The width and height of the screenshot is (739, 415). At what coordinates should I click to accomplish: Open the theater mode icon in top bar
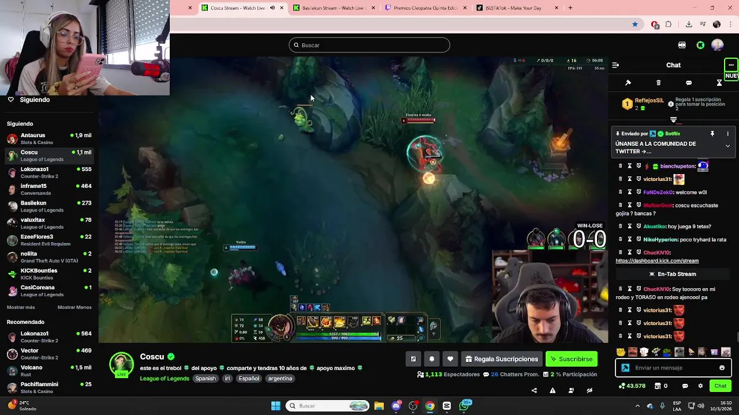pyautogui.click(x=682, y=45)
